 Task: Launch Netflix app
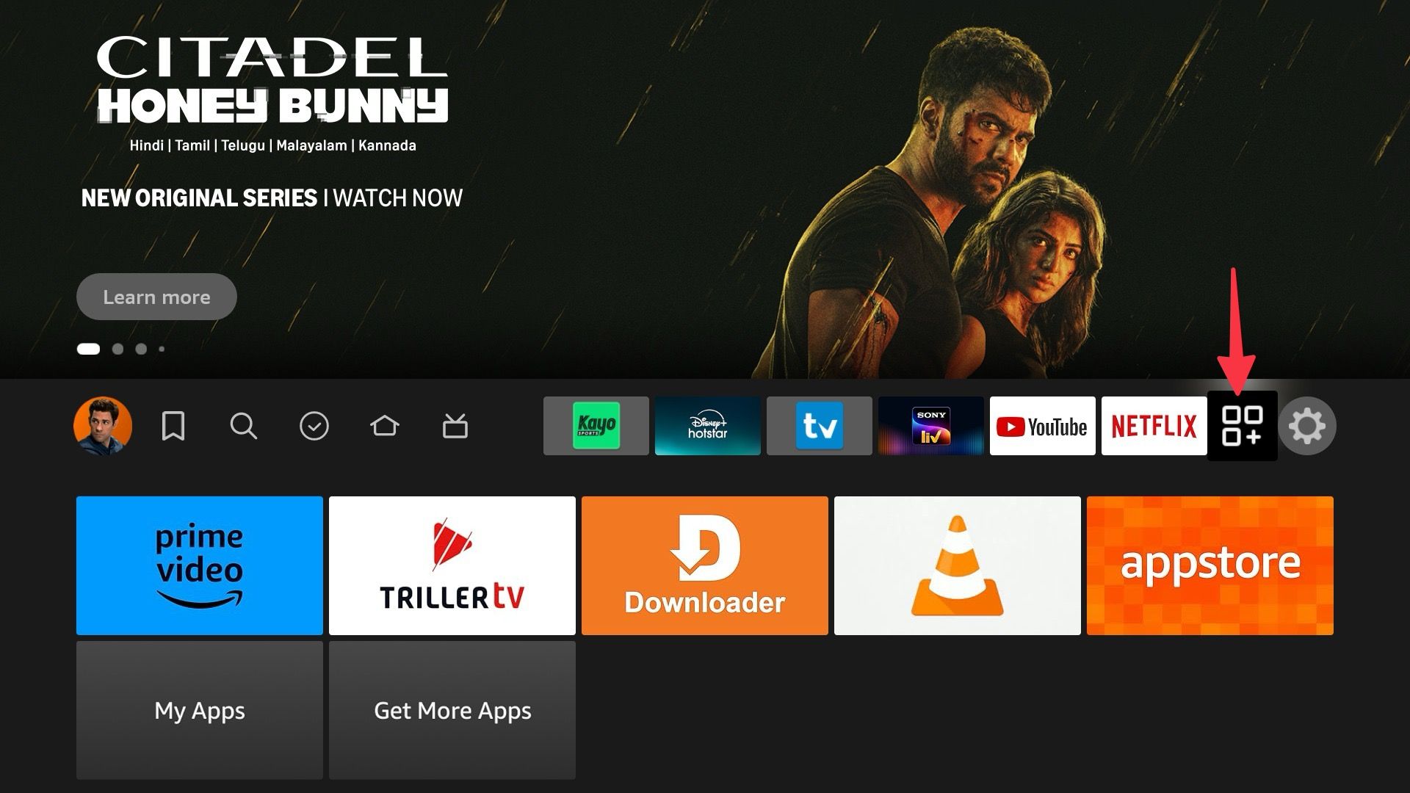pyautogui.click(x=1155, y=425)
